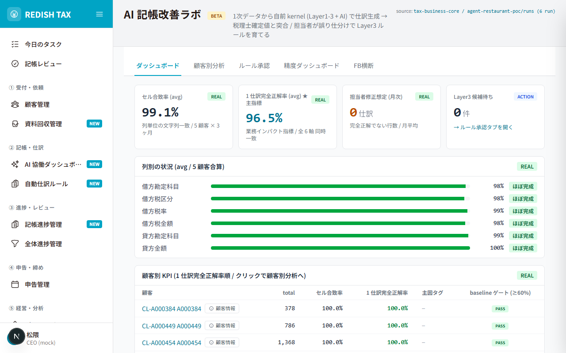Click NEW badge beside 資料回収管理

point(94,124)
